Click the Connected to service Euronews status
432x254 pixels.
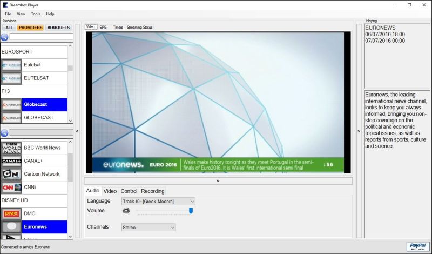25,247
